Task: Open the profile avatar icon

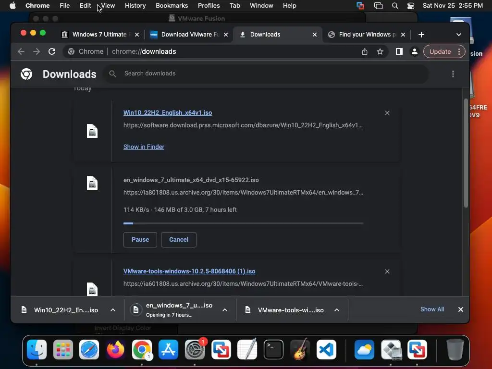Action: pos(415,51)
